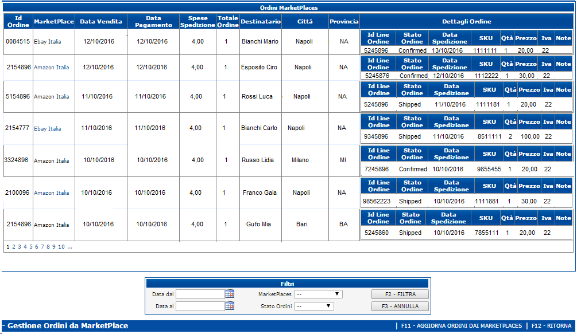The image size is (577, 334).
Task: Click the F3 - ANNULLA button
Action: [400, 306]
